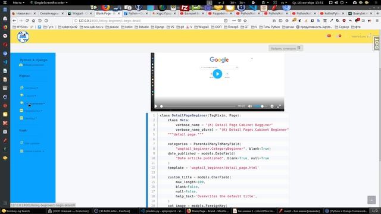Open the Типы Python bookmarks folder
Image resolution: width=381 pixels, height=214 pixels.
point(270,27)
